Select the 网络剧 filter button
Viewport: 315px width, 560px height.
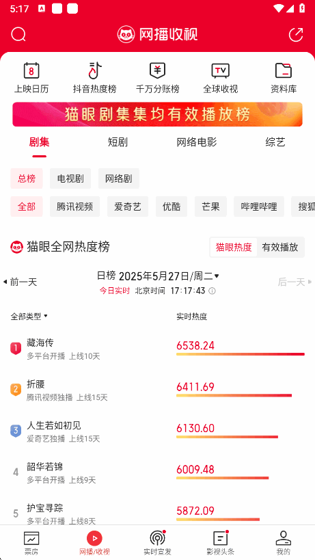[119, 178]
